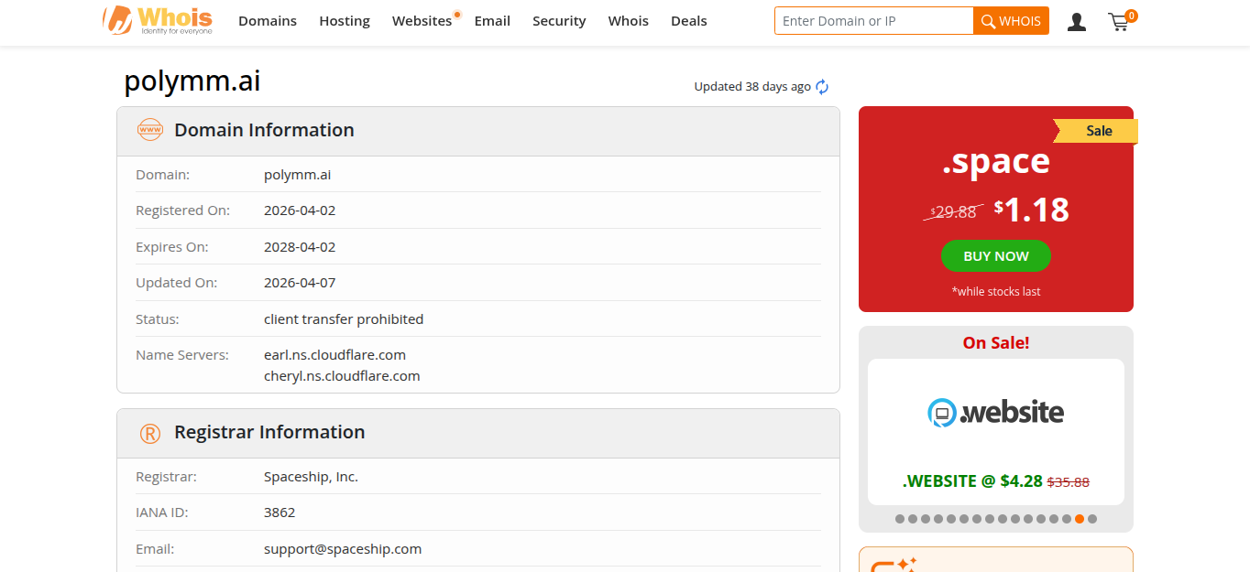Click the Expires On: label
1250x572 pixels.
click(x=172, y=247)
